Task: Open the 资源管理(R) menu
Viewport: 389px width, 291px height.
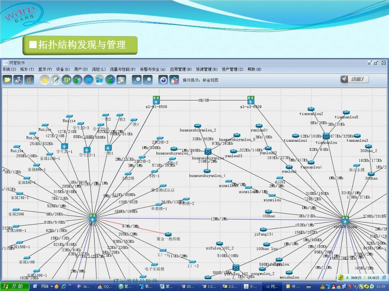Action: pos(207,69)
